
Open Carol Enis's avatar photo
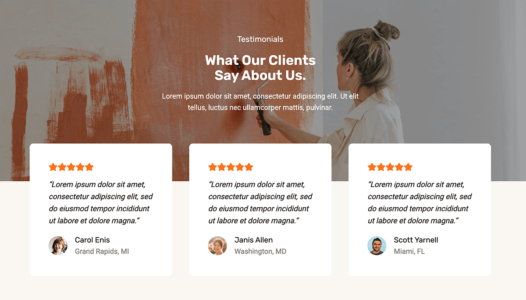[x=58, y=246]
